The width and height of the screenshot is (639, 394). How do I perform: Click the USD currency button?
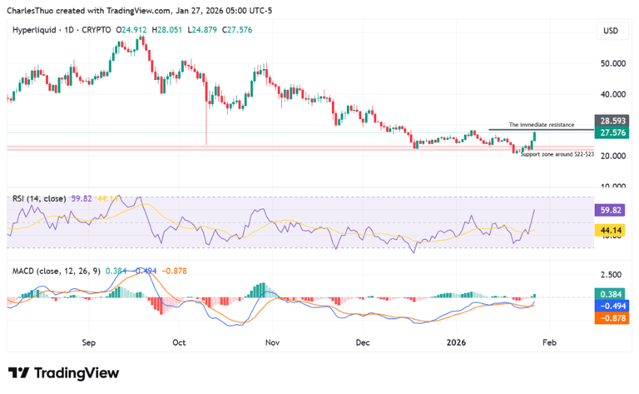[611, 31]
